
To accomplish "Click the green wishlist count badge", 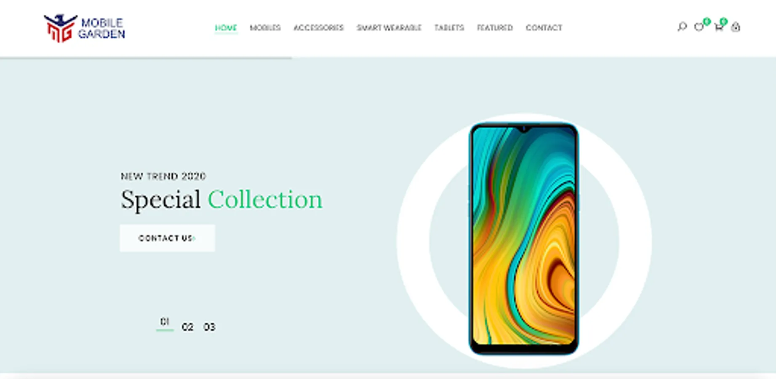I will click(x=707, y=21).
